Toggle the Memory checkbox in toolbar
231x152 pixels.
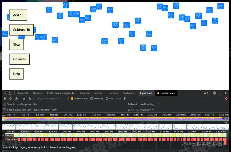pos(92,99)
